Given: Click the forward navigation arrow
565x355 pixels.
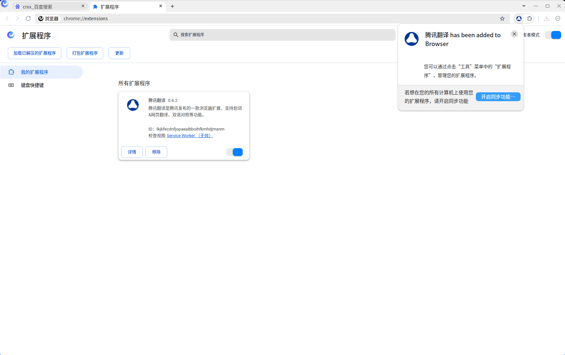Looking at the screenshot, I should [17, 19].
